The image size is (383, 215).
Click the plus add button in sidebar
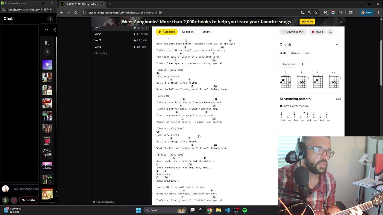pos(47,52)
